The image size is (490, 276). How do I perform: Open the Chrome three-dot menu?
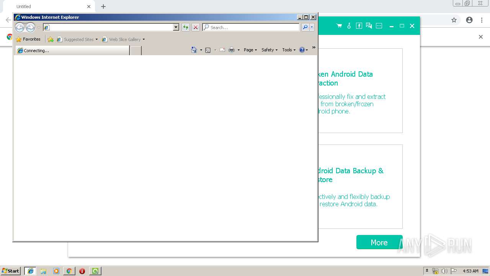482,20
